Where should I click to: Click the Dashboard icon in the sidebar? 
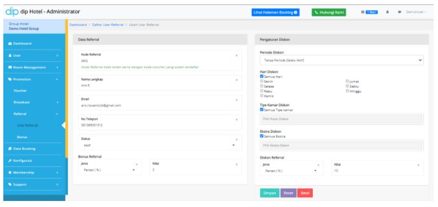10,43
